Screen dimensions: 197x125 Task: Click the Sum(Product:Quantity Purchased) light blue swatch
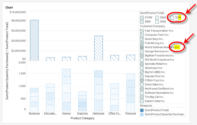142,115
